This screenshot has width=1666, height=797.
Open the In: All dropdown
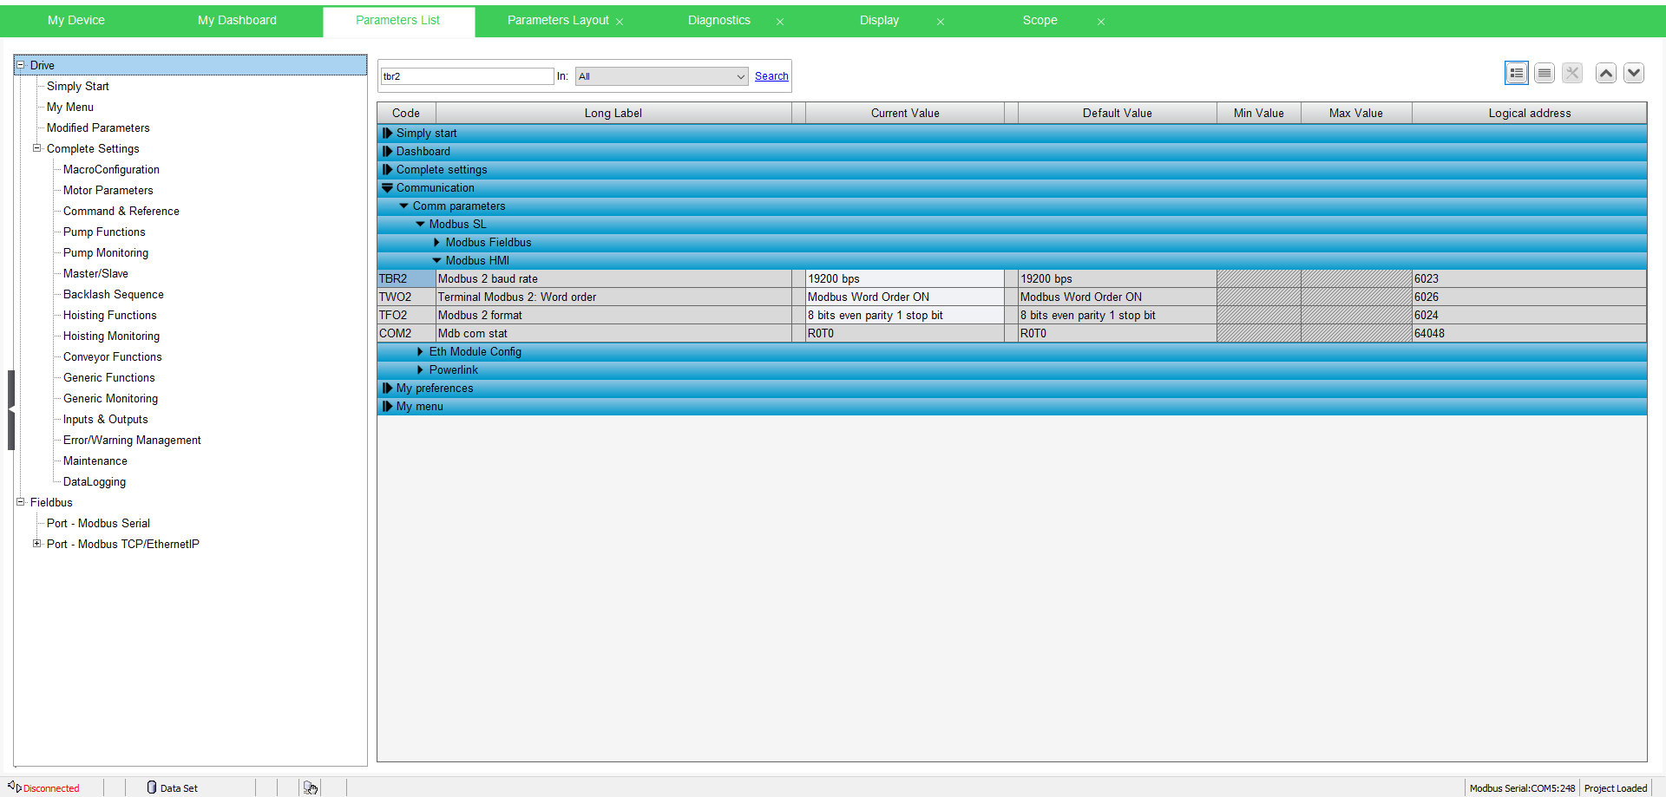point(661,76)
